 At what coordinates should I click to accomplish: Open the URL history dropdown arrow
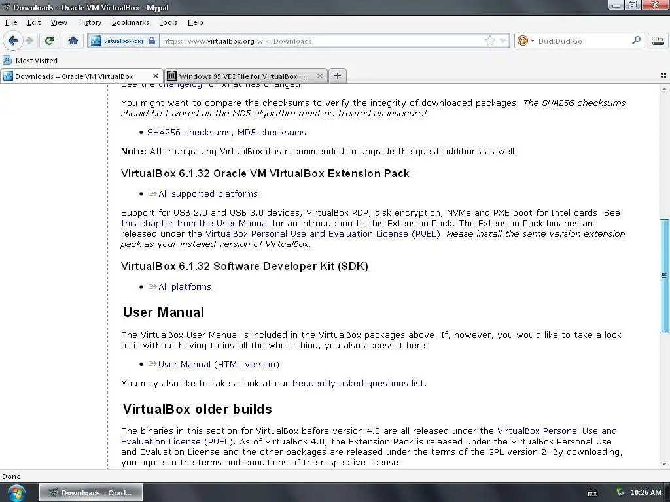pyautogui.click(x=502, y=41)
